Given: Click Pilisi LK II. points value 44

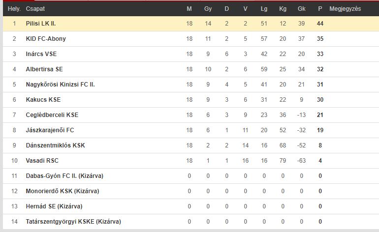Looking at the screenshot, I should 320,24.
